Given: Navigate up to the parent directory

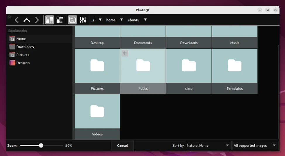Looking at the screenshot, I should click(x=27, y=20).
